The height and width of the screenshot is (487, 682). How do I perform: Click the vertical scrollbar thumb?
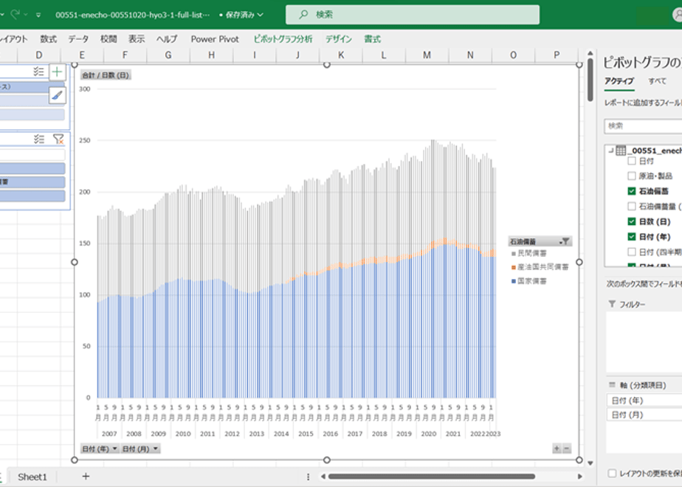[590, 80]
